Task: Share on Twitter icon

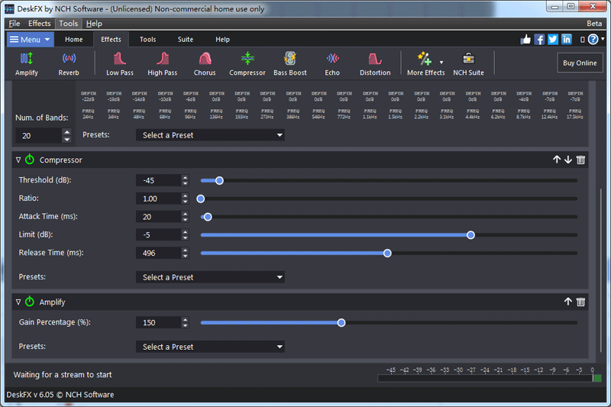Action: coord(553,40)
